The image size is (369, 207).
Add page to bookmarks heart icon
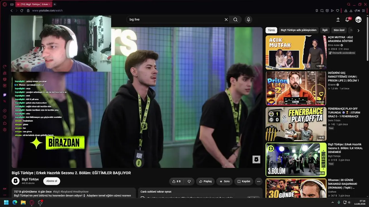click(x=338, y=11)
